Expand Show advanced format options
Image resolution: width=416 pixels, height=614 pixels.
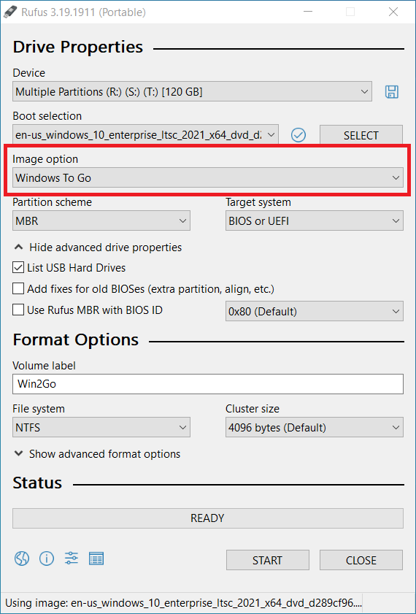tap(97, 454)
